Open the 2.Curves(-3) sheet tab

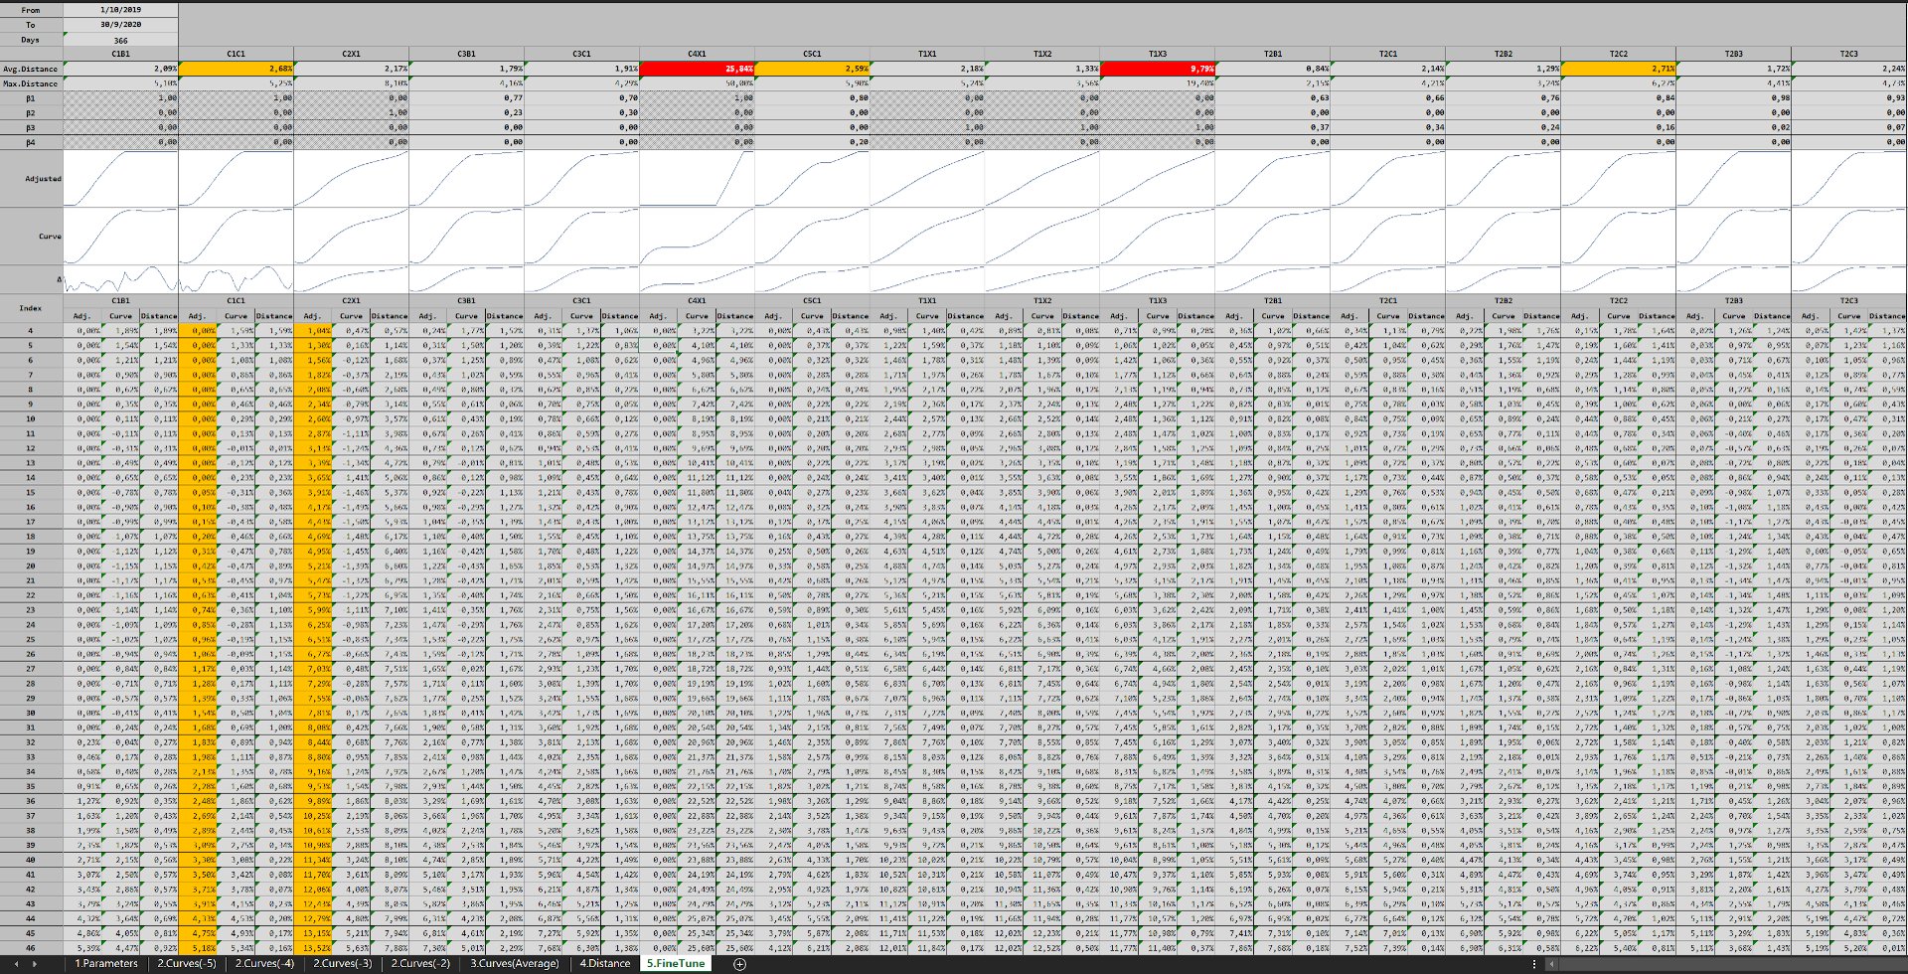coord(342,964)
